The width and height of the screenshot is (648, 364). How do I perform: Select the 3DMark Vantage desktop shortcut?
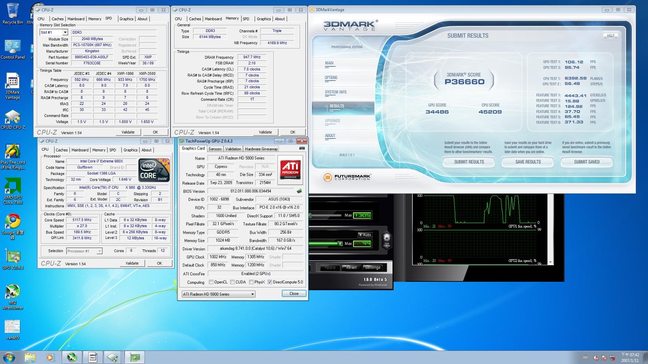tap(13, 86)
